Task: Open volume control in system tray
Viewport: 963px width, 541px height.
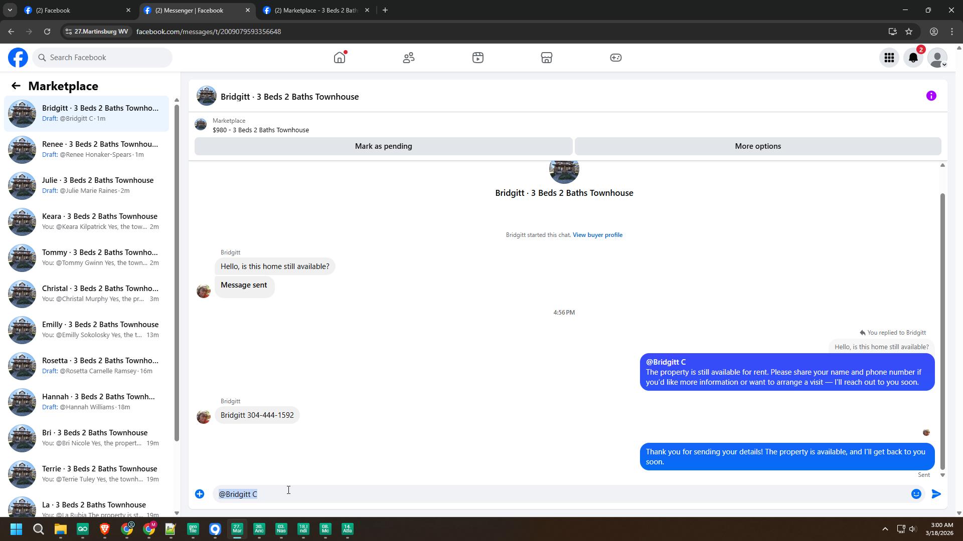Action: 912,529
